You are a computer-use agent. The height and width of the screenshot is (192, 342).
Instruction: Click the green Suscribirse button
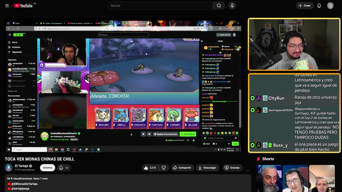coord(188,134)
